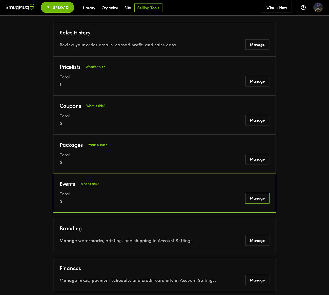The height and width of the screenshot is (295, 329).
Task: Click the Pricelists heading
Action: point(70,67)
